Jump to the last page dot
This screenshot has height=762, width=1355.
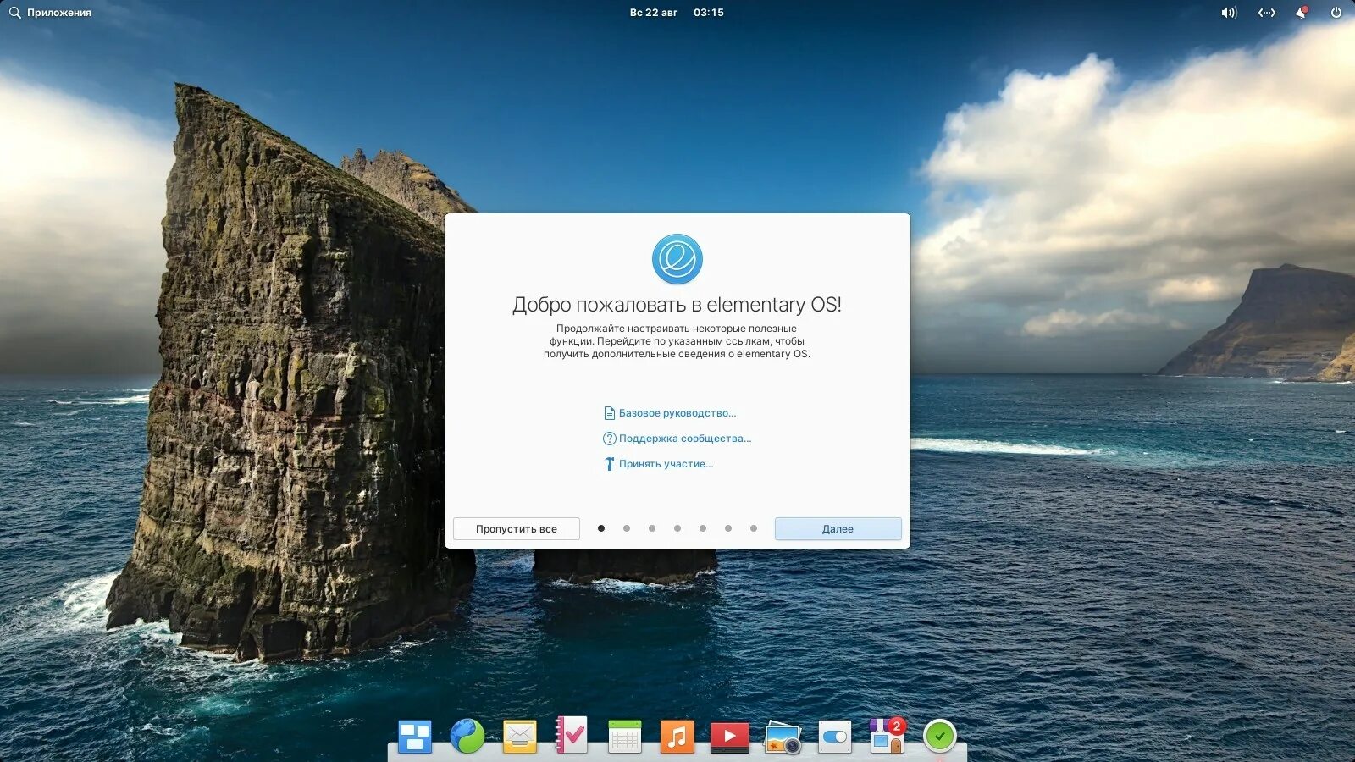pos(754,528)
